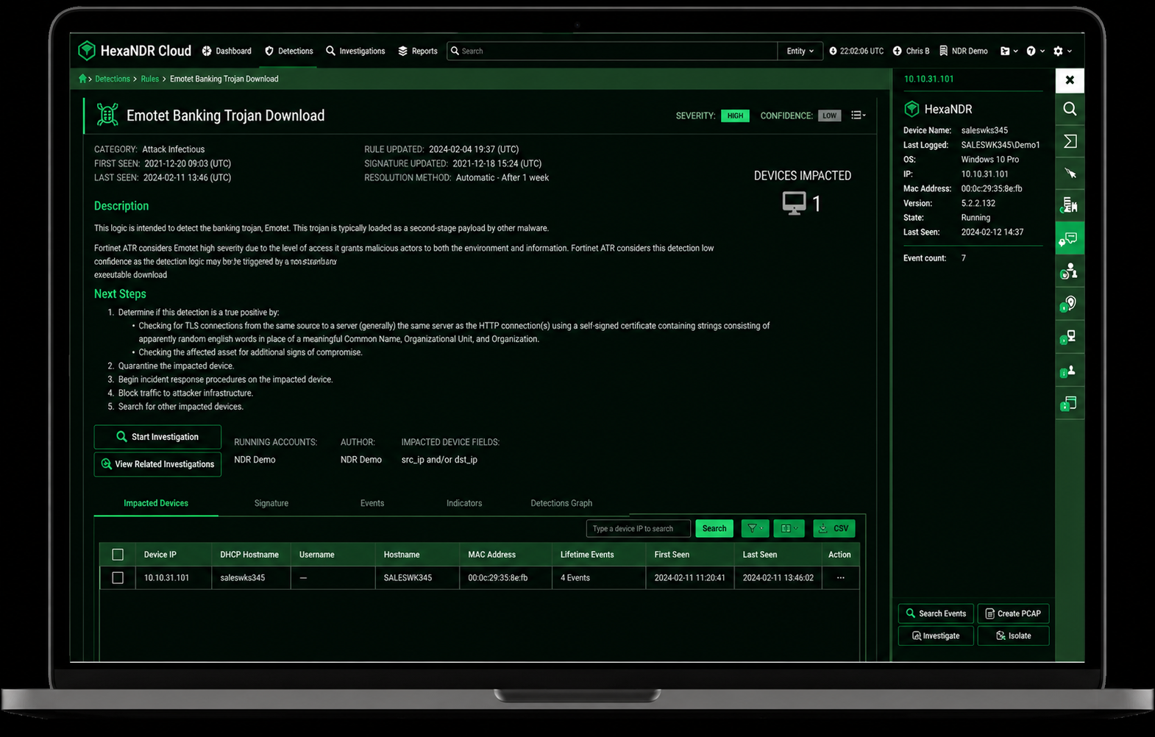
Task: Click the Chris B user account
Action: click(911, 51)
